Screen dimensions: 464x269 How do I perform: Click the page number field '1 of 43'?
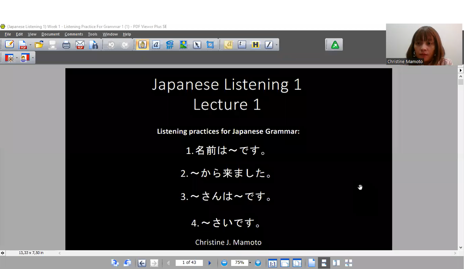pyautogui.click(x=189, y=263)
